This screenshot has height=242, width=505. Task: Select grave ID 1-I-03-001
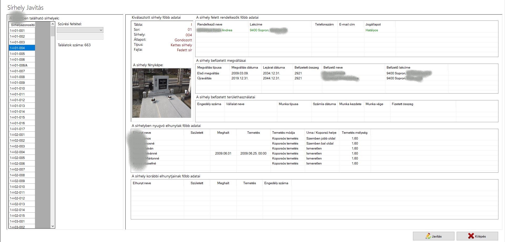tap(22, 222)
